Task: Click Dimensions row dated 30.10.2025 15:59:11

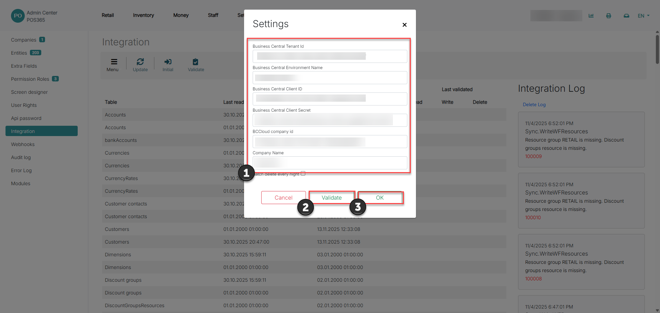Action: 304,255
